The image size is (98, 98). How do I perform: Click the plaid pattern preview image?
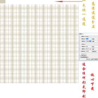[39, 44]
